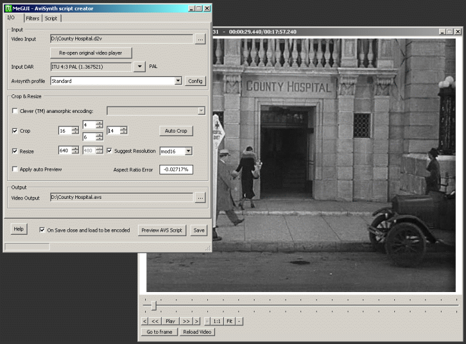This screenshot has height=344, width=466.
Task: Expand the Input DAR dropdown arrow
Action: 139,66
